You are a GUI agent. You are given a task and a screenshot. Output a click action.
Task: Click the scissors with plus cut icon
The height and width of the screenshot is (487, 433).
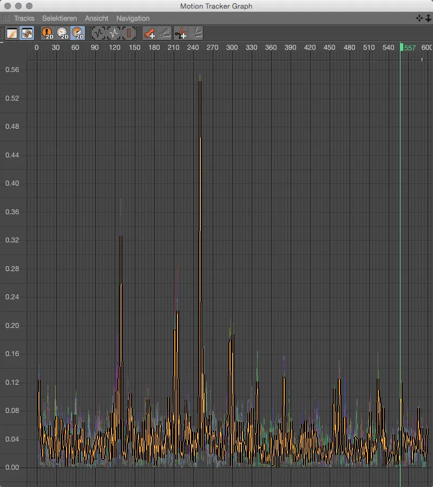coord(181,33)
